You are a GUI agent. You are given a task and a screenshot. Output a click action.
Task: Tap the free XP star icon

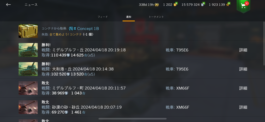point(228,4)
